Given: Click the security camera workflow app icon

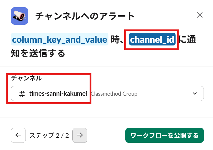Looking at the screenshot, I should 19,16.
